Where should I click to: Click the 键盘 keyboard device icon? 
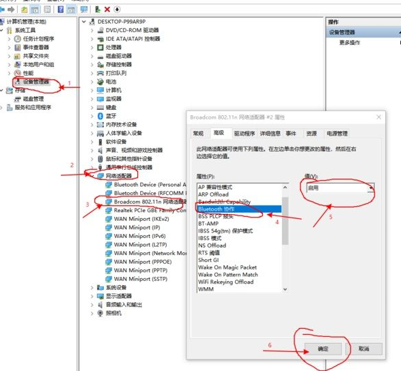pos(100,108)
